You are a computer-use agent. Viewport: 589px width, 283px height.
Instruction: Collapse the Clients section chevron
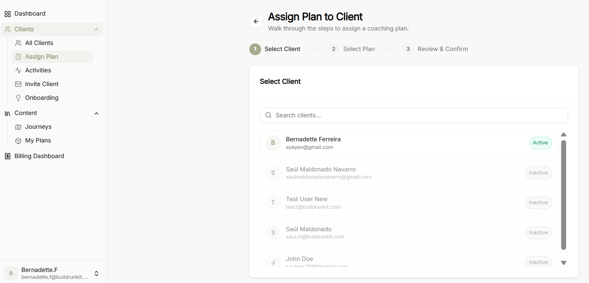tap(96, 29)
